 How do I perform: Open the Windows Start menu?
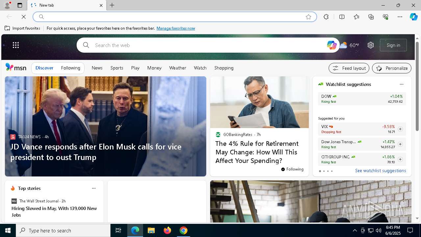tap(8, 230)
